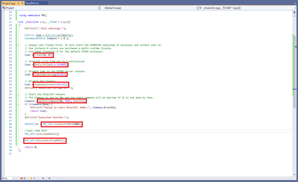Screen dimensions: 298x182
Task: Navigate backward with the left arrow
Action: point(43,178)
